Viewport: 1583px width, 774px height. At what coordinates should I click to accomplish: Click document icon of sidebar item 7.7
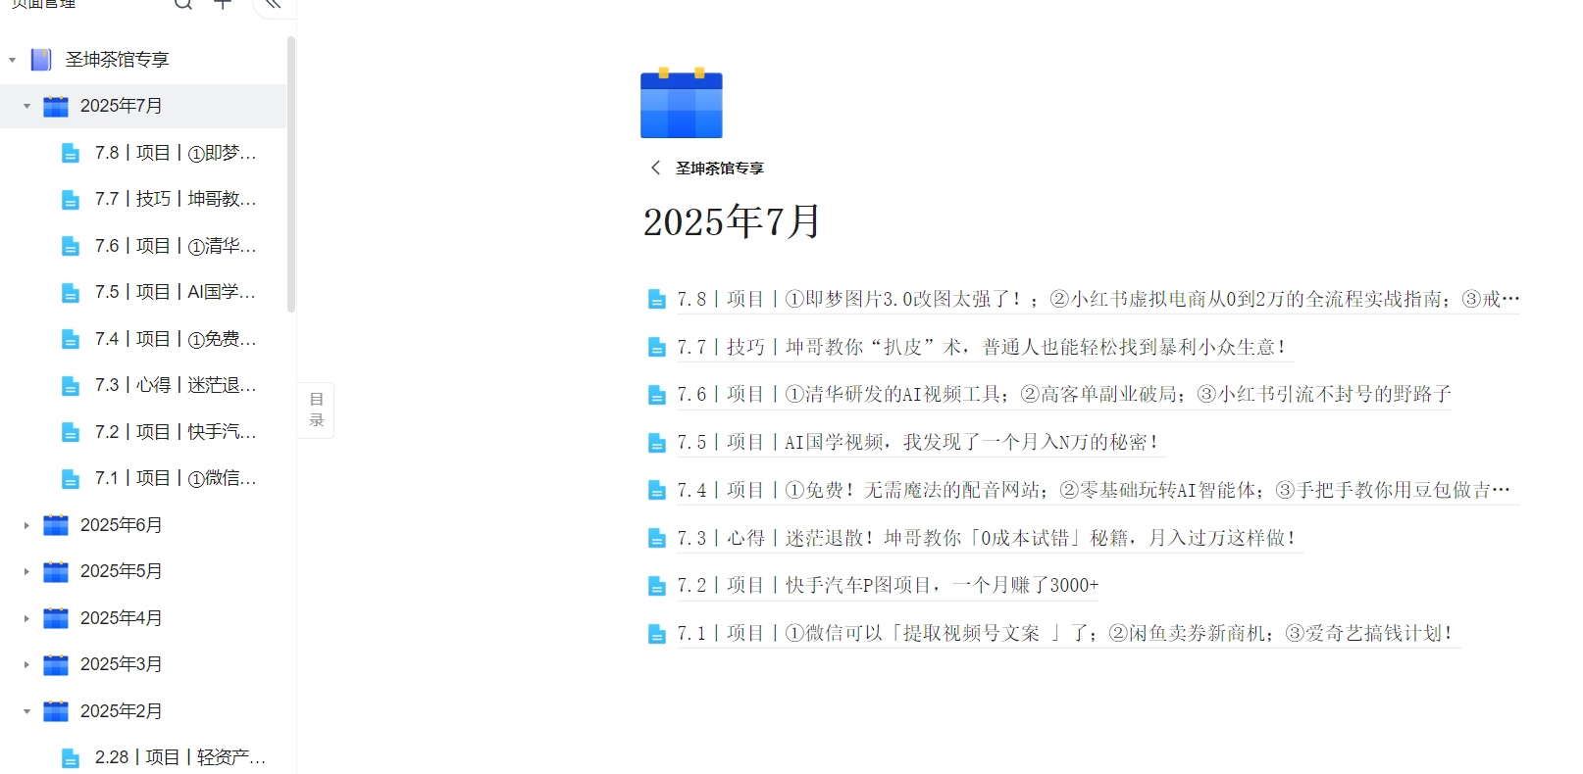pyautogui.click(x=71, y=200)
